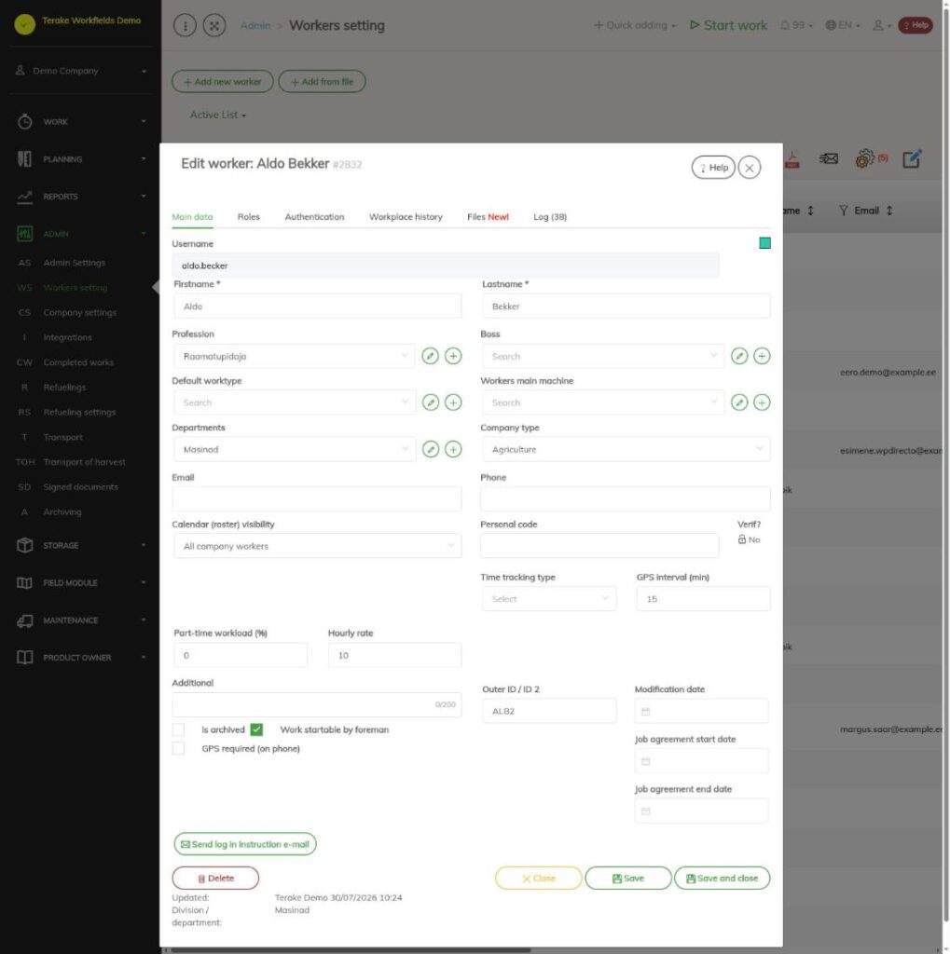Click the Admin breadcrumb link
The width and height of the screenshot is (950, 954).
coord(255,25)
